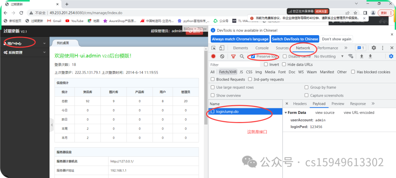396x178 pixels.
Task: Open the Gmail bookmark
Action: (x=54, y=21)
